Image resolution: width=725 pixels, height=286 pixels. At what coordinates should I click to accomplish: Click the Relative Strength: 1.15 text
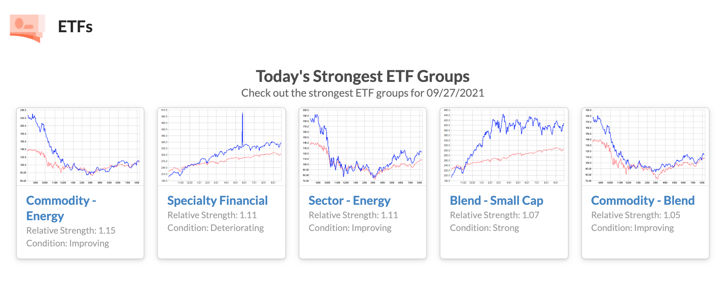pos(71,231)
